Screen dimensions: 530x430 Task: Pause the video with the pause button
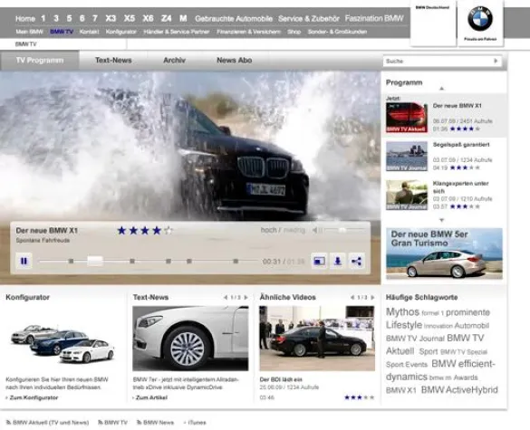[x=24, y=261]
